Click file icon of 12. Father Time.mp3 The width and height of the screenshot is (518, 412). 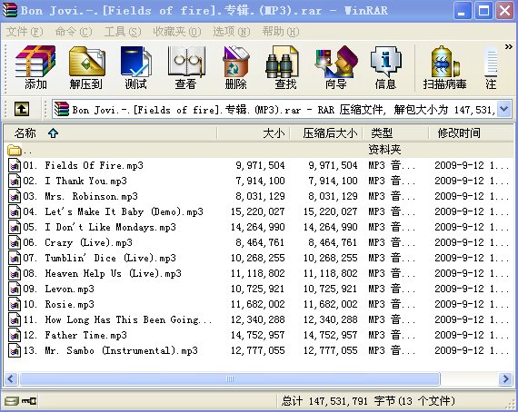click(x=15, y=335)
